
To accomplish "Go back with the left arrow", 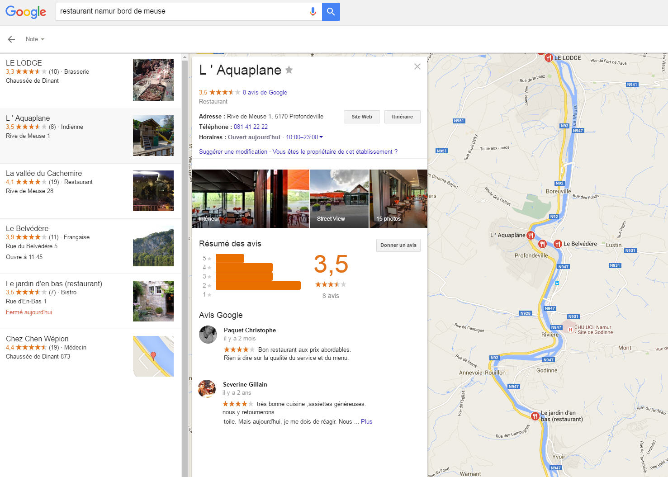I will coord(12,39).
